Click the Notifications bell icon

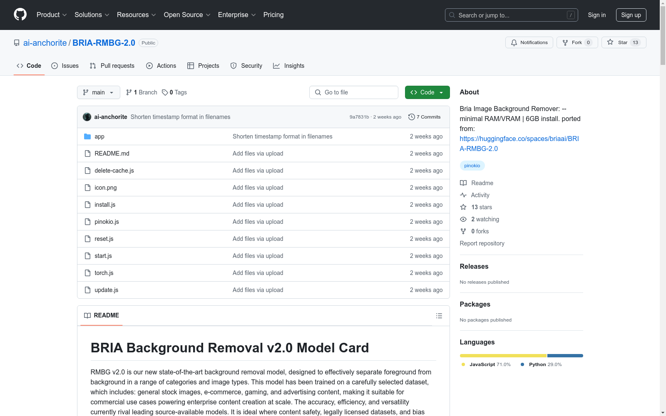514,42
